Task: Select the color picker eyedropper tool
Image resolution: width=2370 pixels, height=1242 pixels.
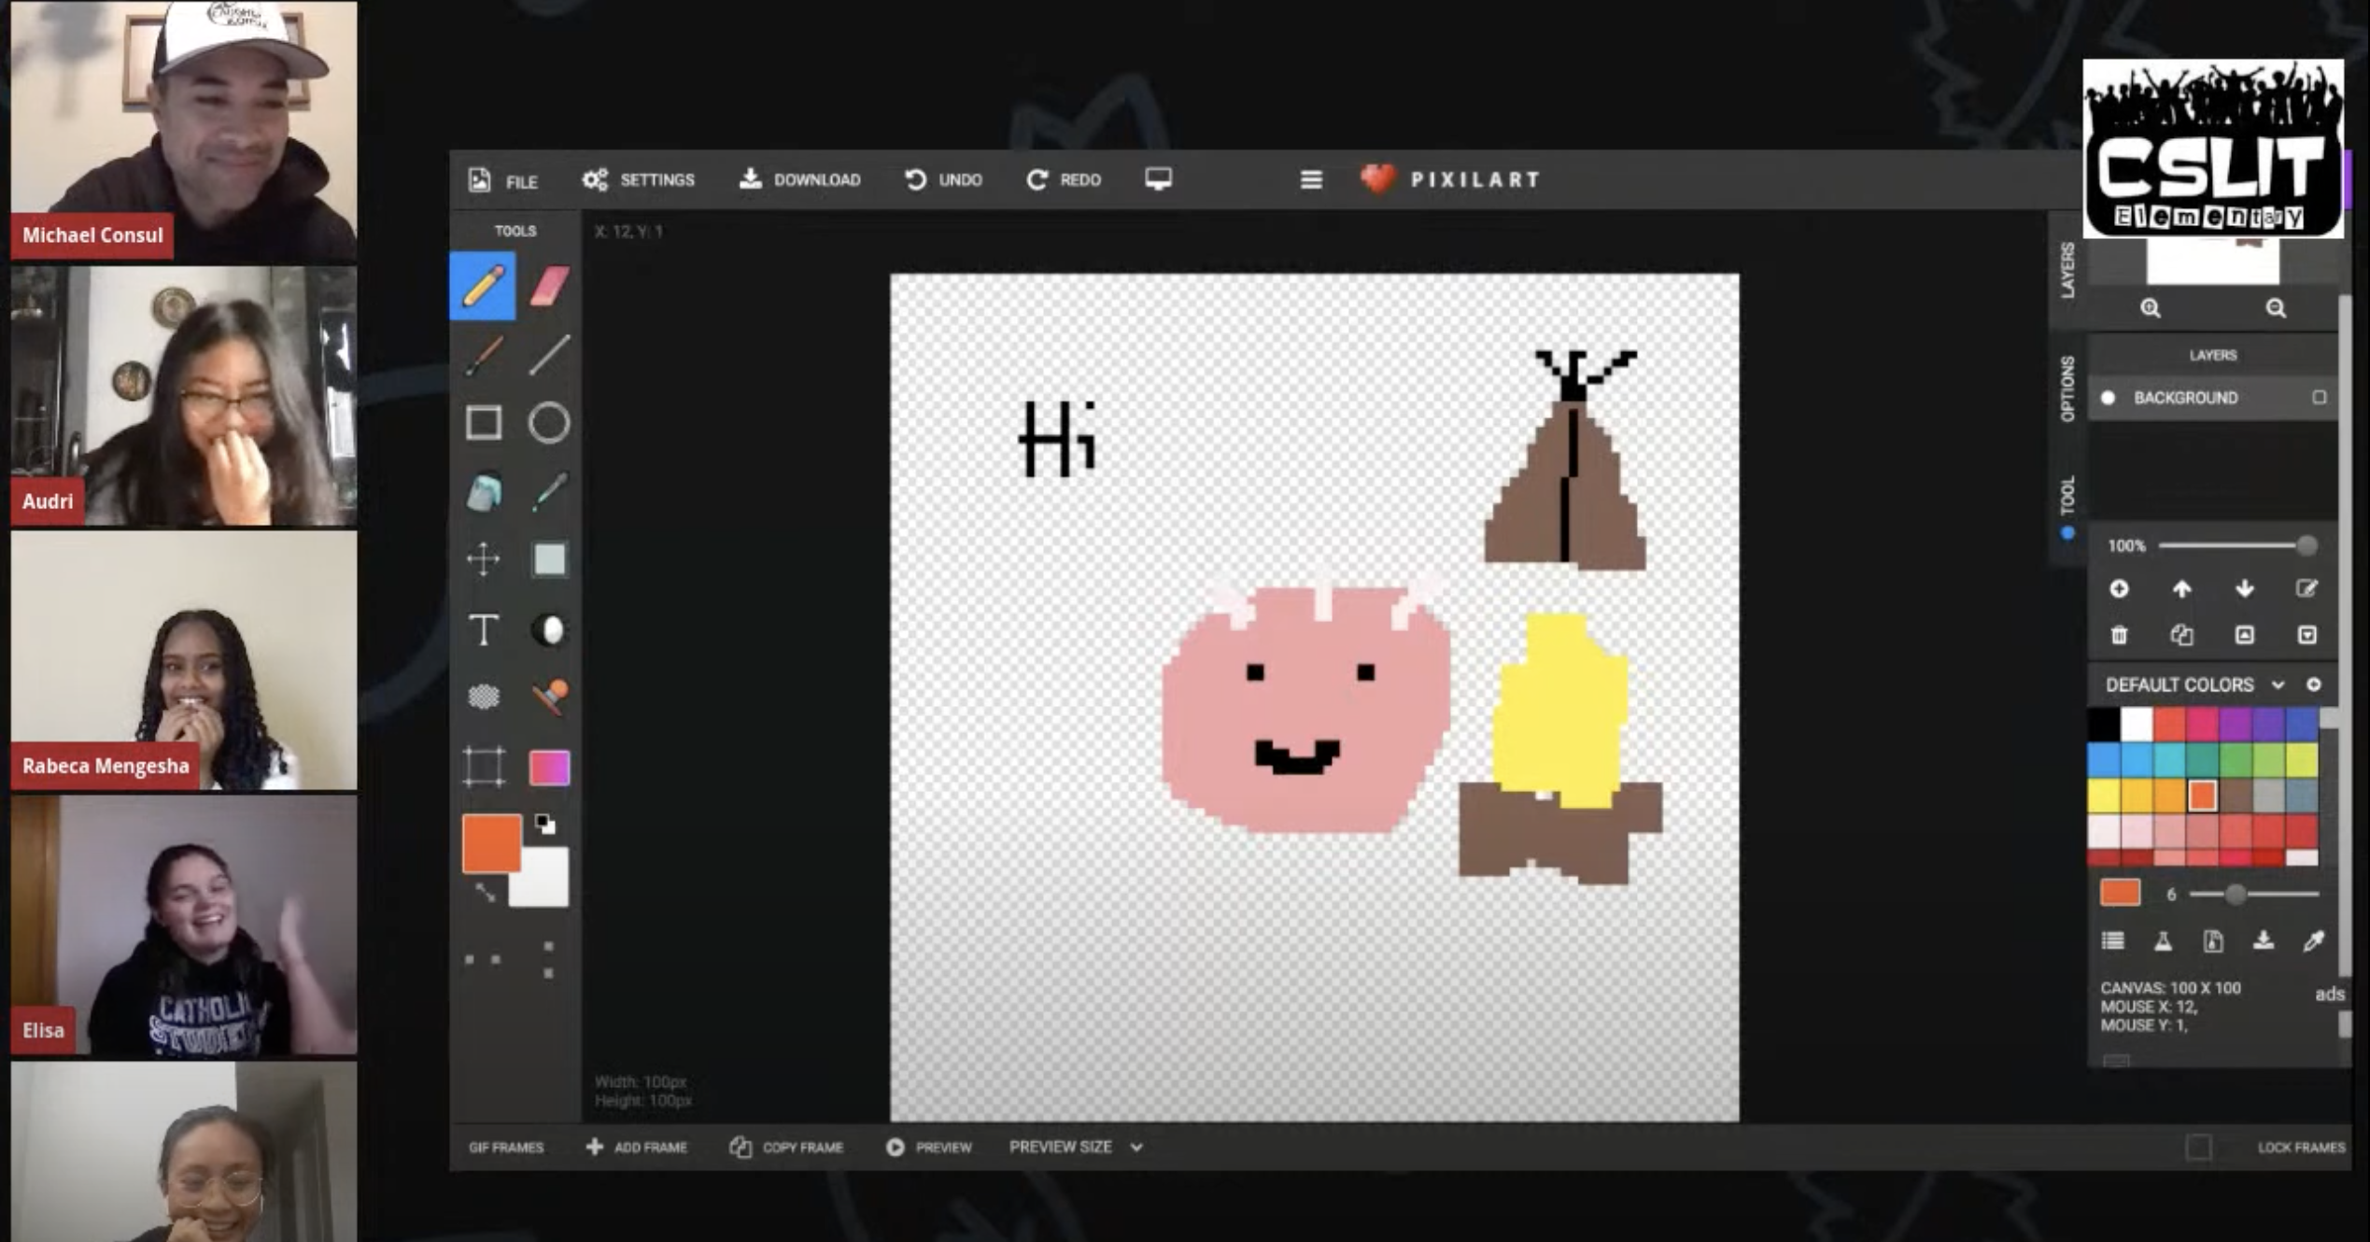Action: 549,492
